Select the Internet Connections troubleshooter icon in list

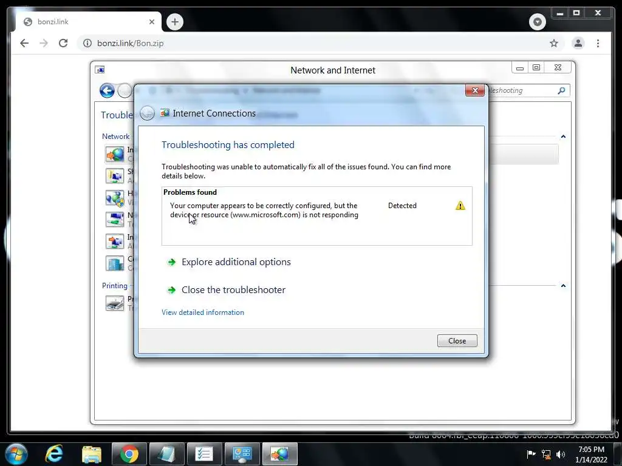[115, 154]
